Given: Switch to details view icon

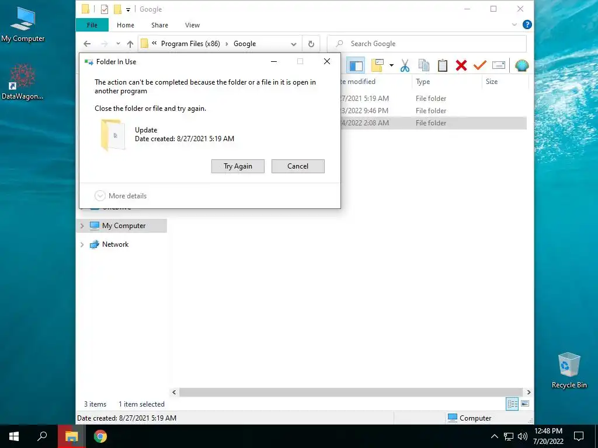Looking at the screenshot, I should tap(512, 404).
